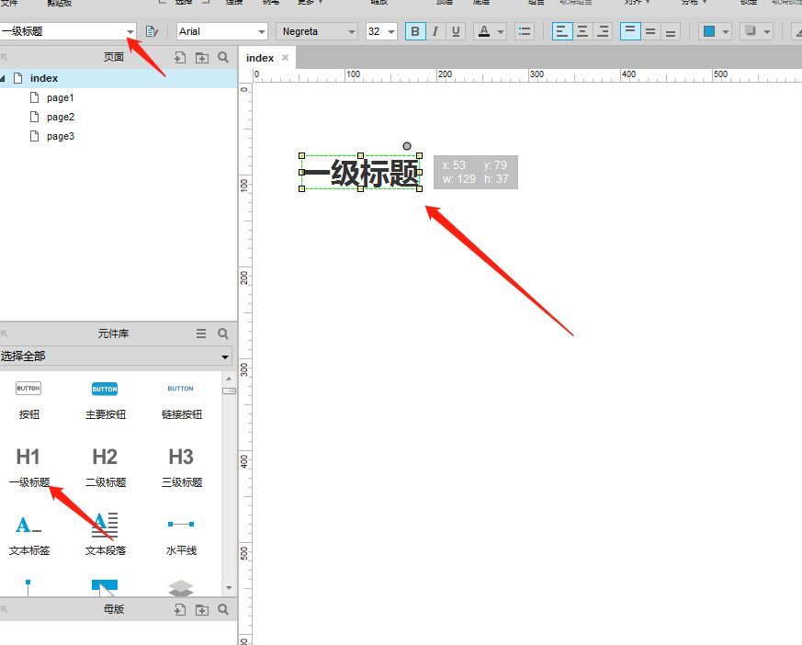Image resolution: width=802 pixels, height=645 pixels.
Task: Toggle italic formatting
Action: point(435,32)
